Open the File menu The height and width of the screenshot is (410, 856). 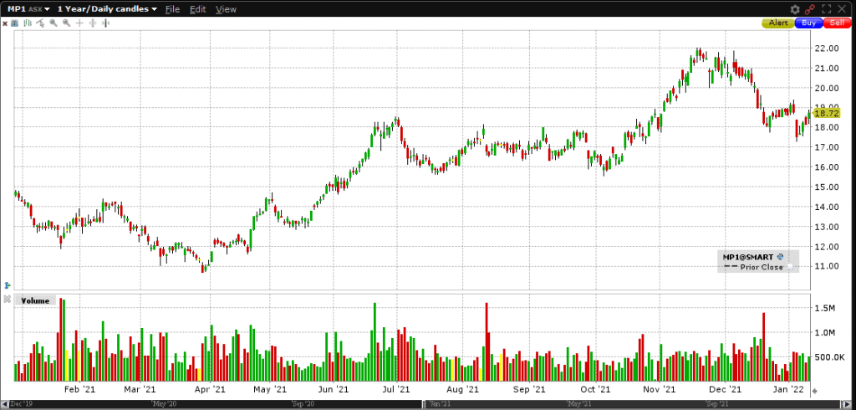click(172, 9)
